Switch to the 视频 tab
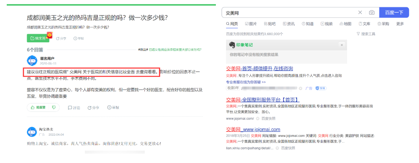The width and height of the screenshot is (419, 163). tap(326, 24)
